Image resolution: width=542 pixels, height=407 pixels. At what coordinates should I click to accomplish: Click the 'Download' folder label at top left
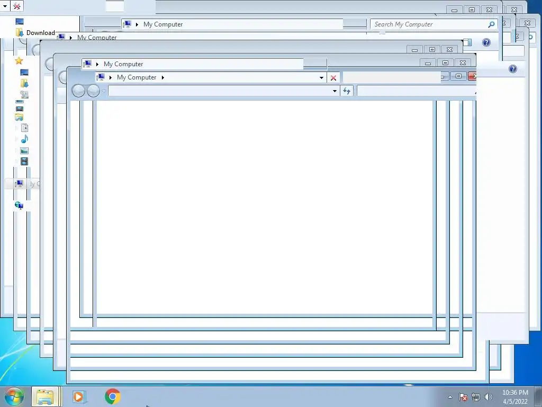(40, 33)
